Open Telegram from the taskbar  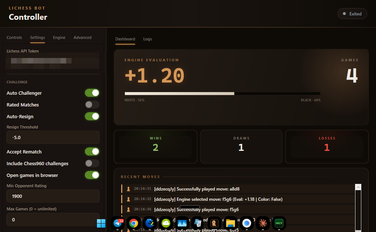coord(118,223)
